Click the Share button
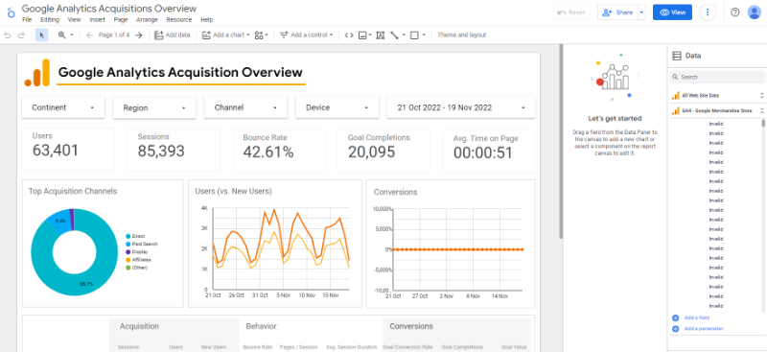 coord(617,12)
